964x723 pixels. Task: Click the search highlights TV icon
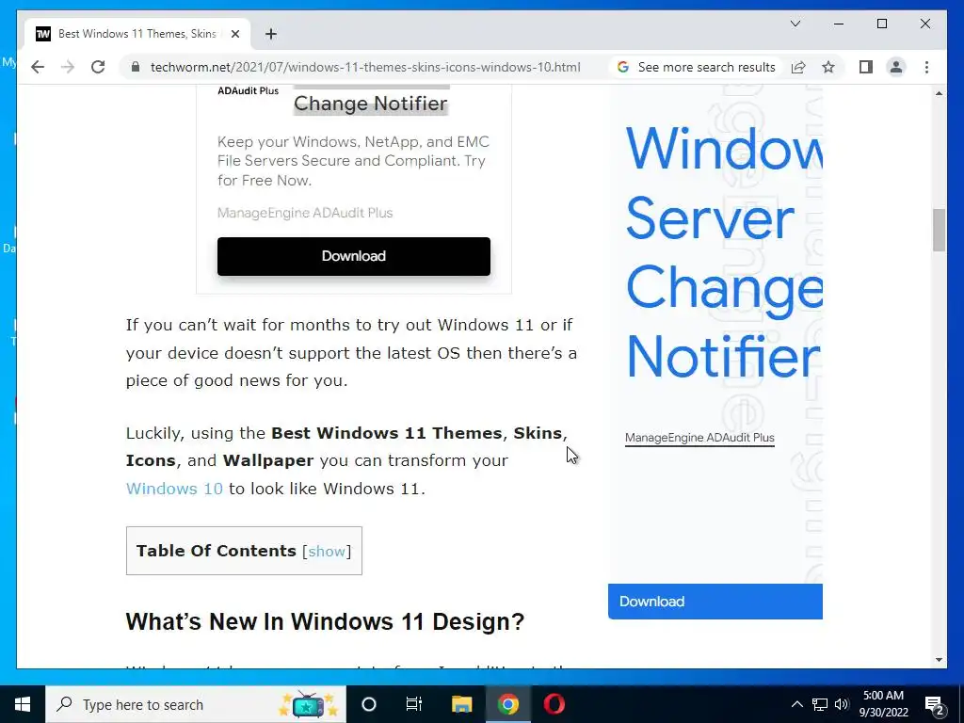pos(308,704)
